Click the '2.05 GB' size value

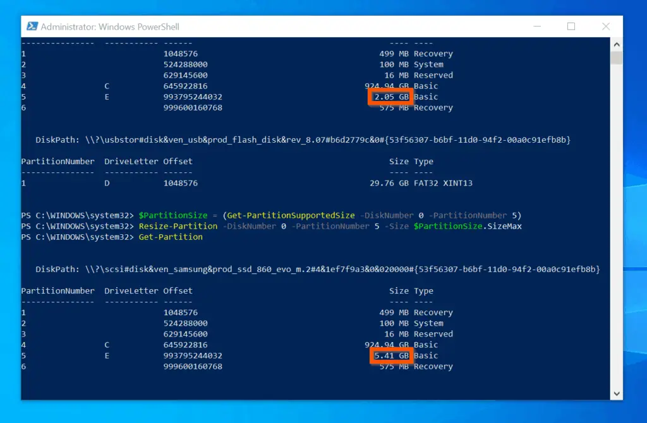pyautogui.click(x=391, y=97)
